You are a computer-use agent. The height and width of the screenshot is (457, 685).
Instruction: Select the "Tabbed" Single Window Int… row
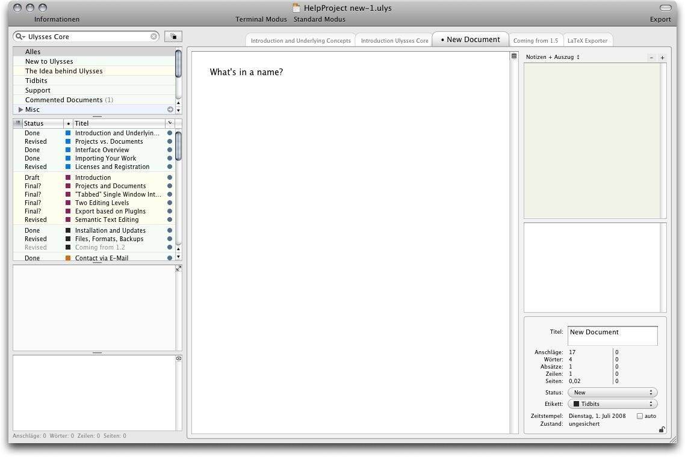pyautogui.click(x=94, y=194)
